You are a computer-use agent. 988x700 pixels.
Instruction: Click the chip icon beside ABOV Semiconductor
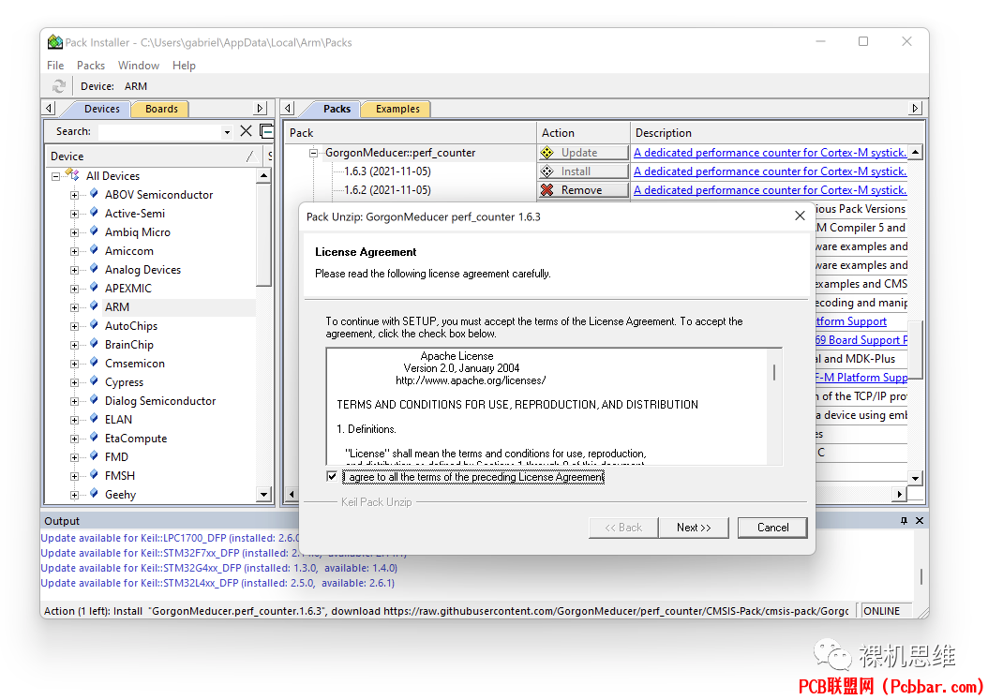pos(94,194)
